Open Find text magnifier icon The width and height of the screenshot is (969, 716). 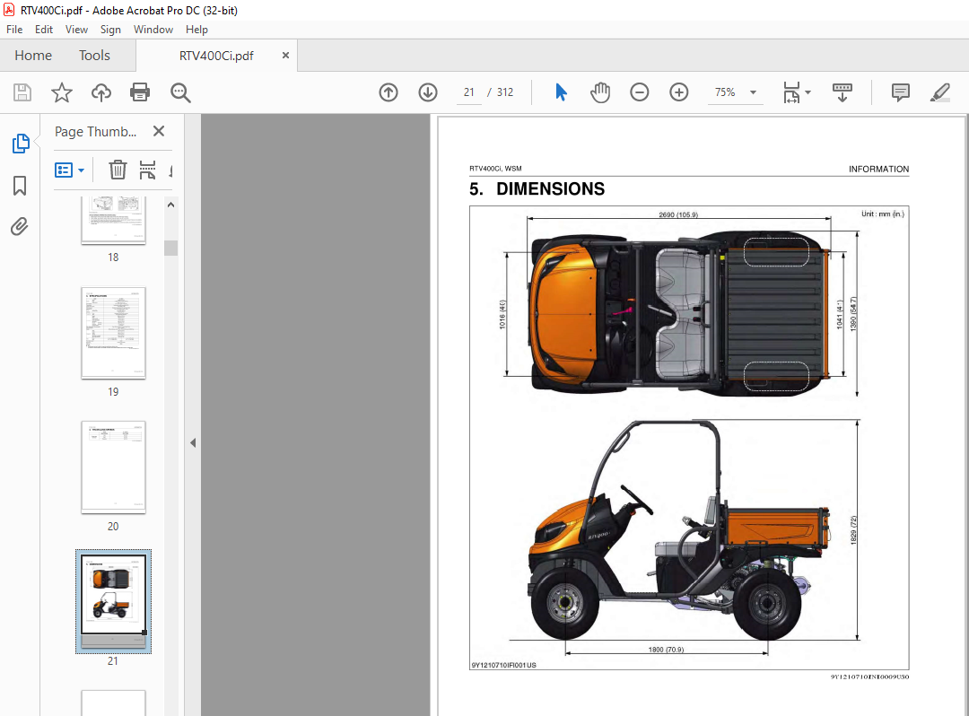180,92
